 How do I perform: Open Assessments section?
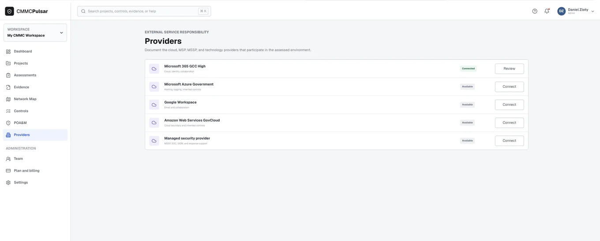point(35,75)
